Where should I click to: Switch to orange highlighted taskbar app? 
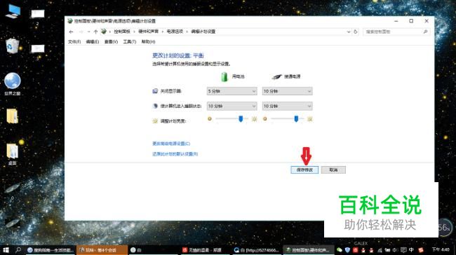pyautogui.click(x=102, y=250)
